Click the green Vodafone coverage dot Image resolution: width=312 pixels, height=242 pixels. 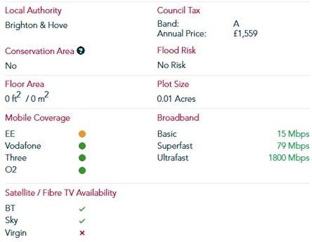82,146
